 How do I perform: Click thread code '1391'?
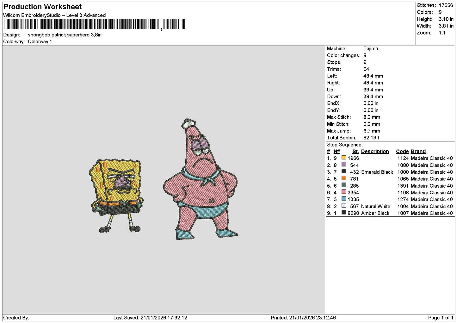tap(403, 186)
